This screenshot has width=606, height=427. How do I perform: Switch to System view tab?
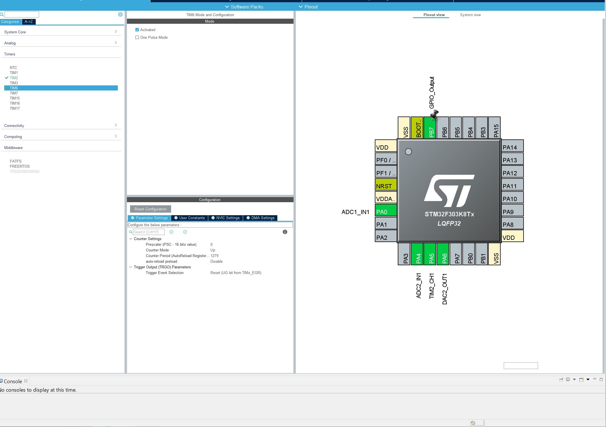[470, 15]
